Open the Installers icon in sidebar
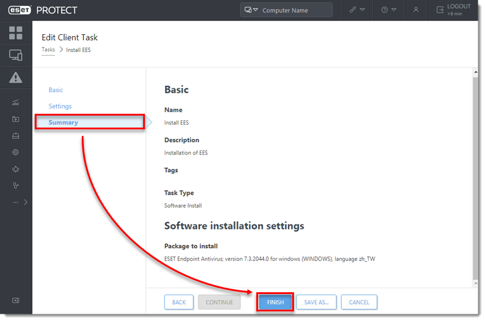This screenshot has height=321, width=485. click(16, 136)
